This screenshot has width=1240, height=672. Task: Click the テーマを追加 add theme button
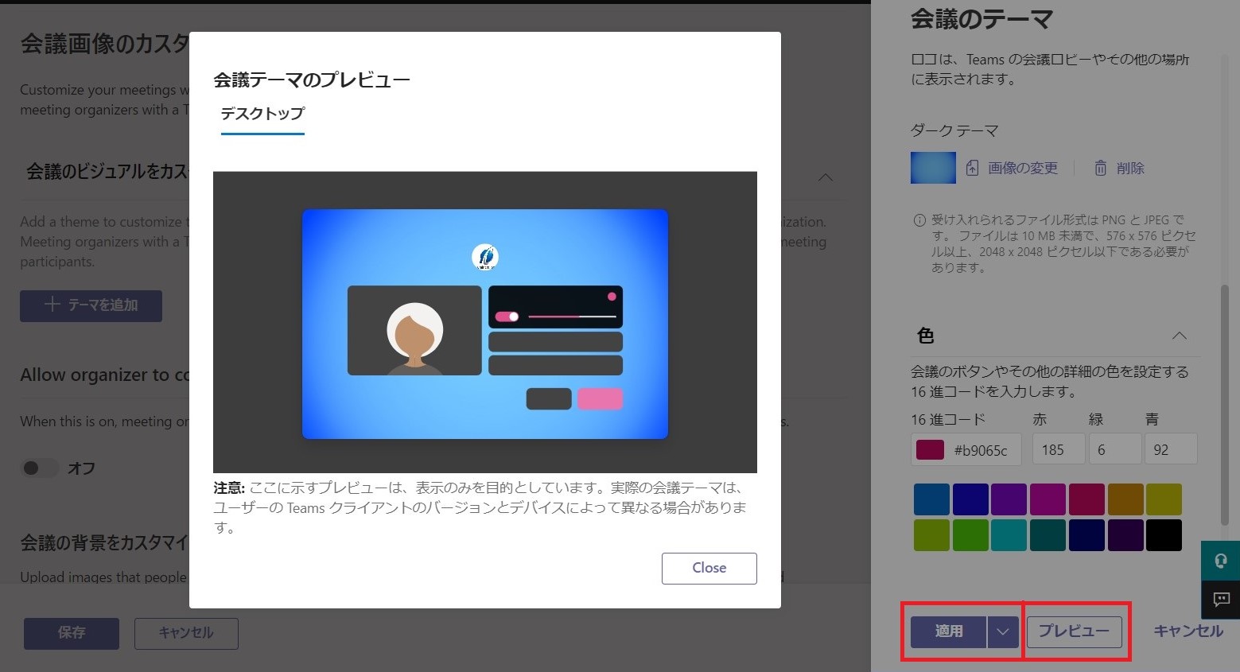(91, 305)
